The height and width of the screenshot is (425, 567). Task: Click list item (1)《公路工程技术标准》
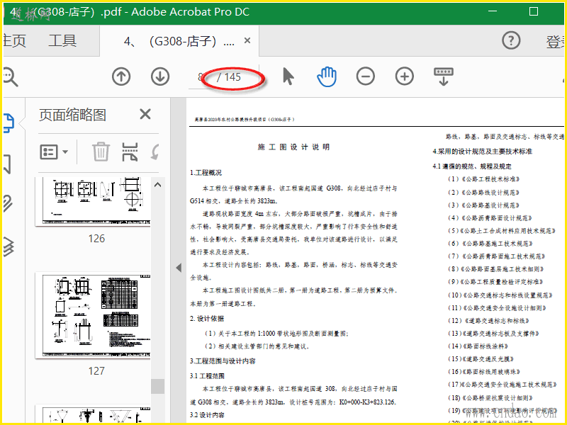point(484,179)
